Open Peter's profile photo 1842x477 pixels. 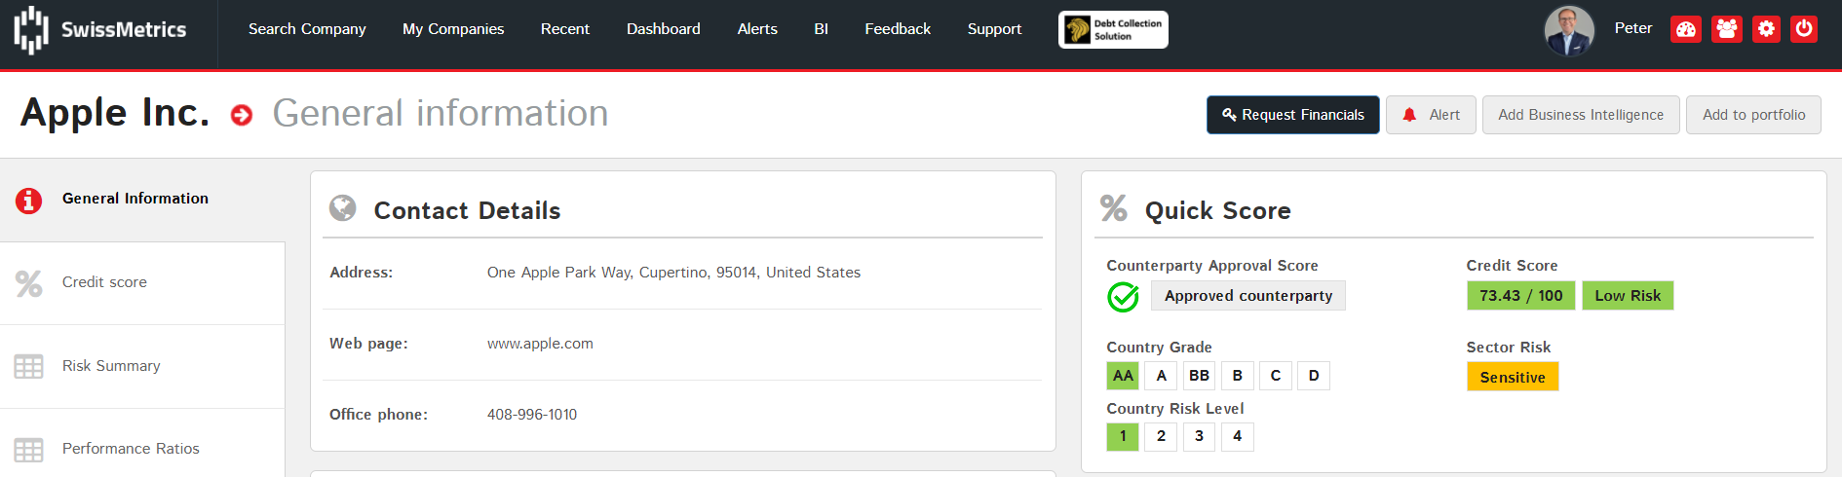click(1569, 30)
